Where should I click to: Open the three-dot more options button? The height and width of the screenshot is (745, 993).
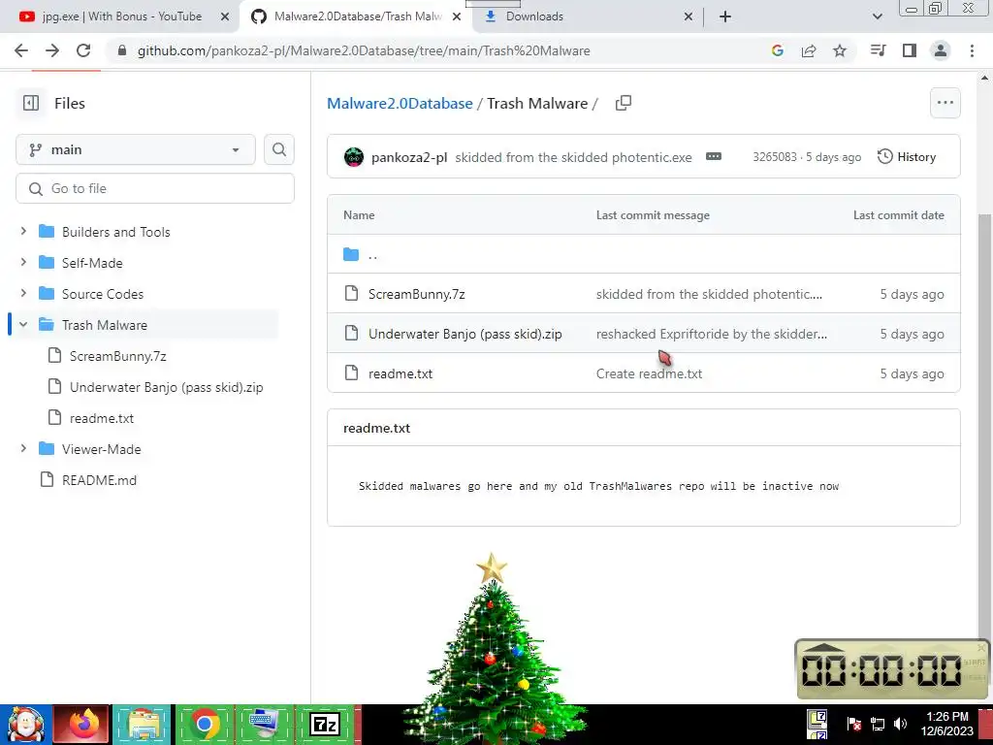[x=945, y=103]
